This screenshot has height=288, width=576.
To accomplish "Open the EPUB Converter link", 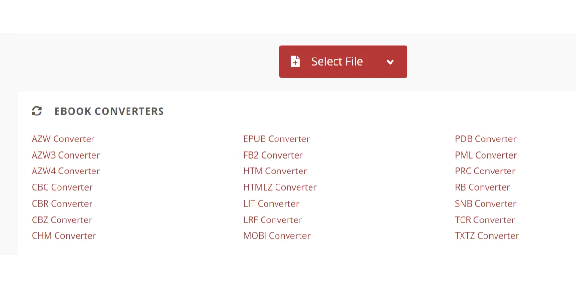I will pos(276,139).
